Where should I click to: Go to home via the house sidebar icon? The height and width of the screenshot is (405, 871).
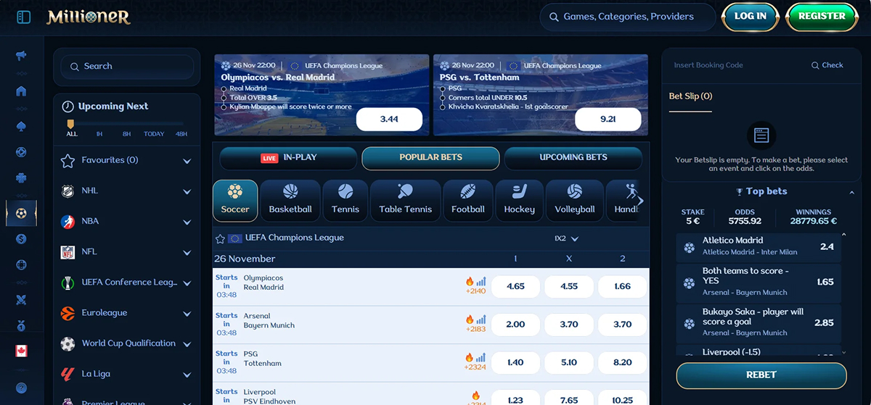click(21, 91)
